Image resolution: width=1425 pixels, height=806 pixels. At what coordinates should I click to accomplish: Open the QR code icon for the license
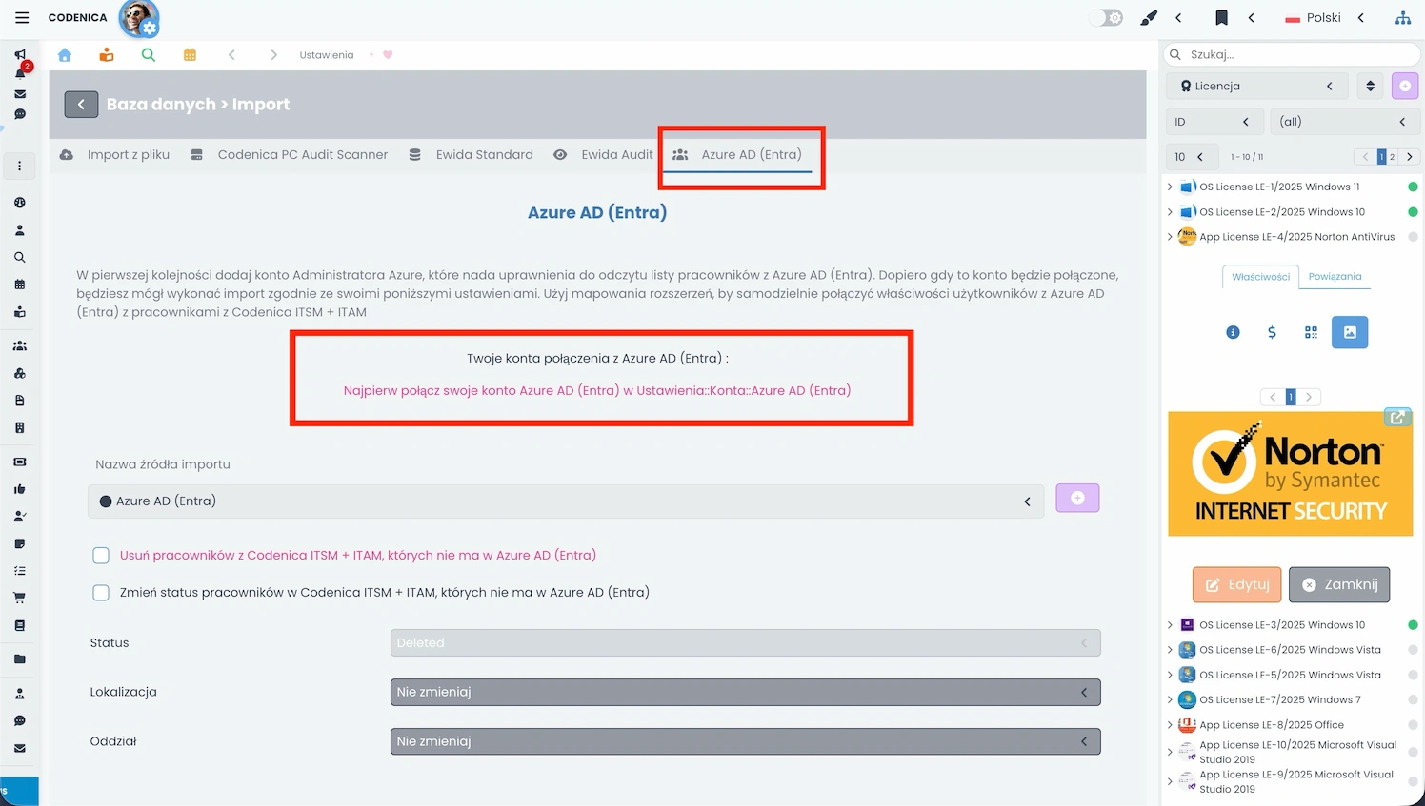(x=1310, y=332)
